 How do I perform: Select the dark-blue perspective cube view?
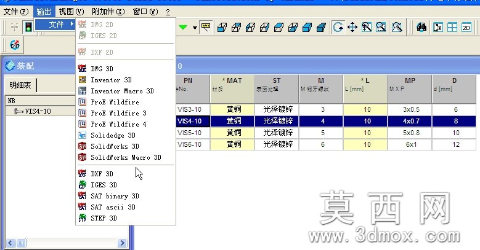(x=321, y=28)
